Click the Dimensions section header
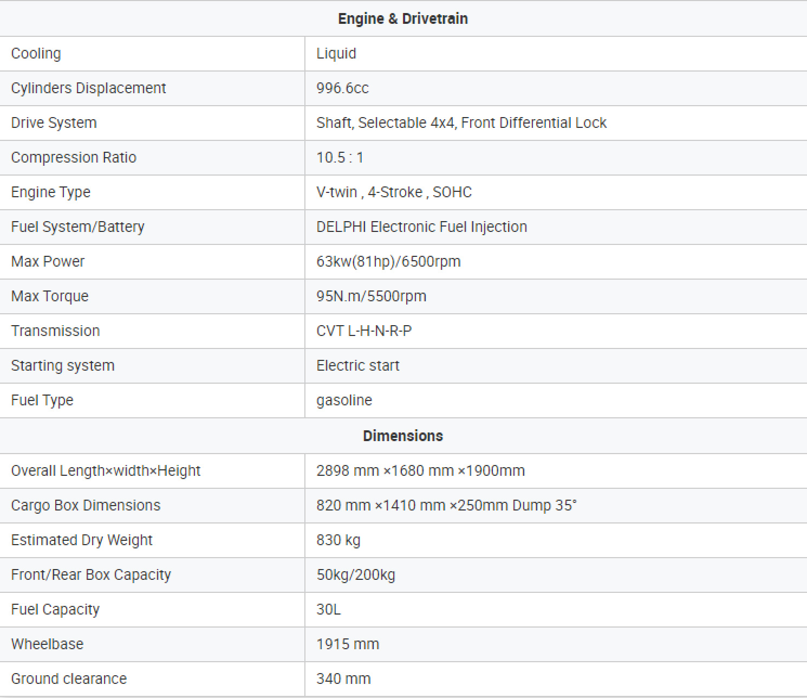Viewport: 807px width, 698px height. click(403, 436)
